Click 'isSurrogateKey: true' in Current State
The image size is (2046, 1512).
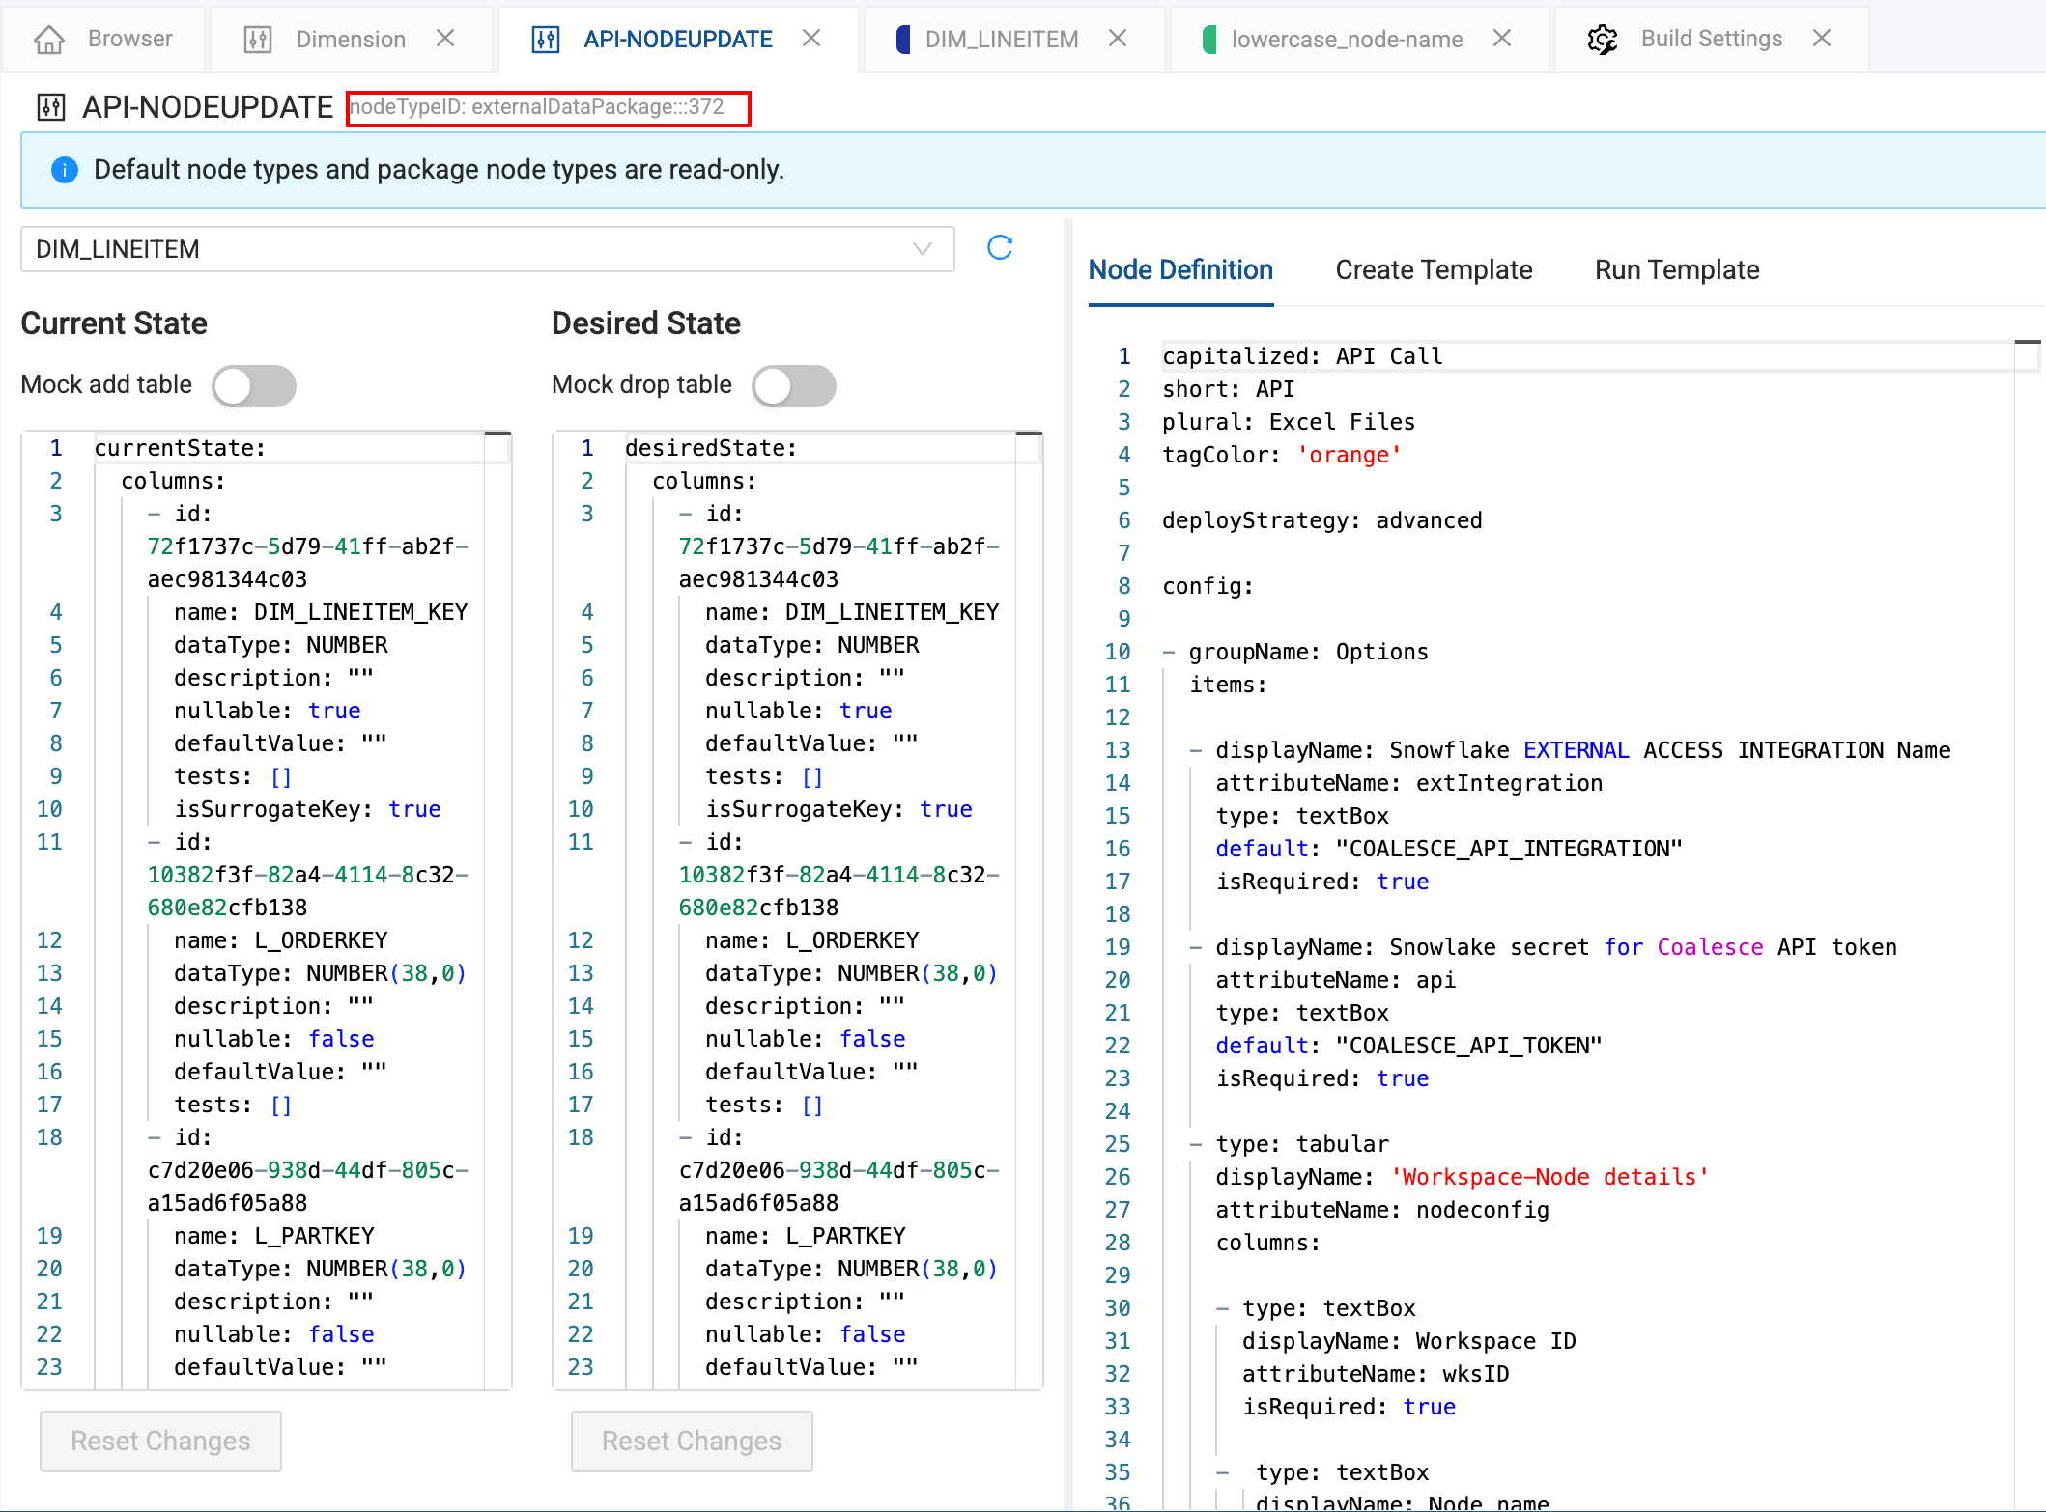(307, 809)
